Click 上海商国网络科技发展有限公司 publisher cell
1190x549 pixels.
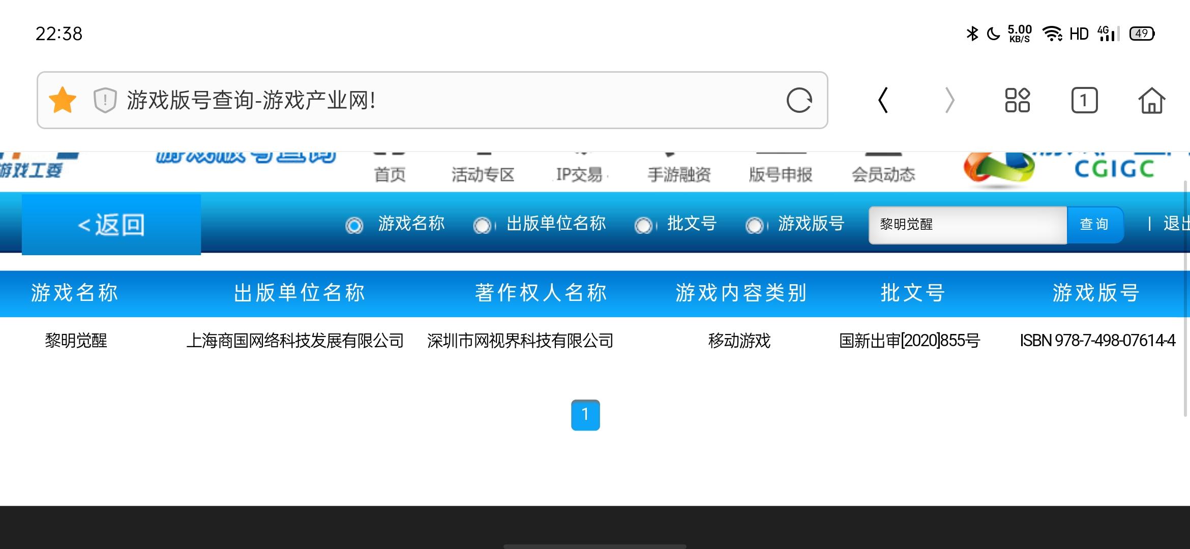point(295,341)
